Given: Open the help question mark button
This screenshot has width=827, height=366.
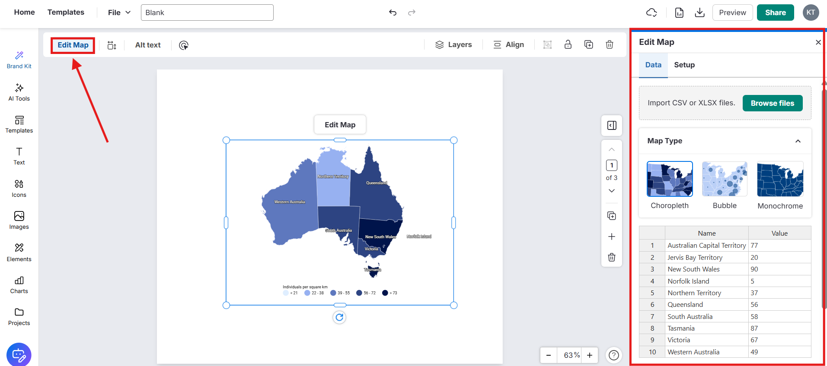Looking at the screenshot, I should (614, 355).
